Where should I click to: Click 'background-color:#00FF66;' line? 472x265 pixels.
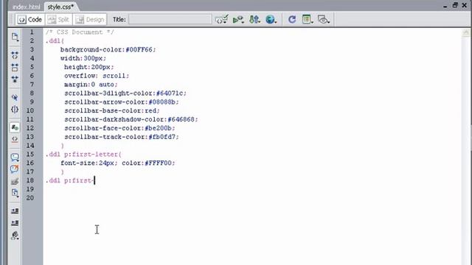[x=108, y=49]
